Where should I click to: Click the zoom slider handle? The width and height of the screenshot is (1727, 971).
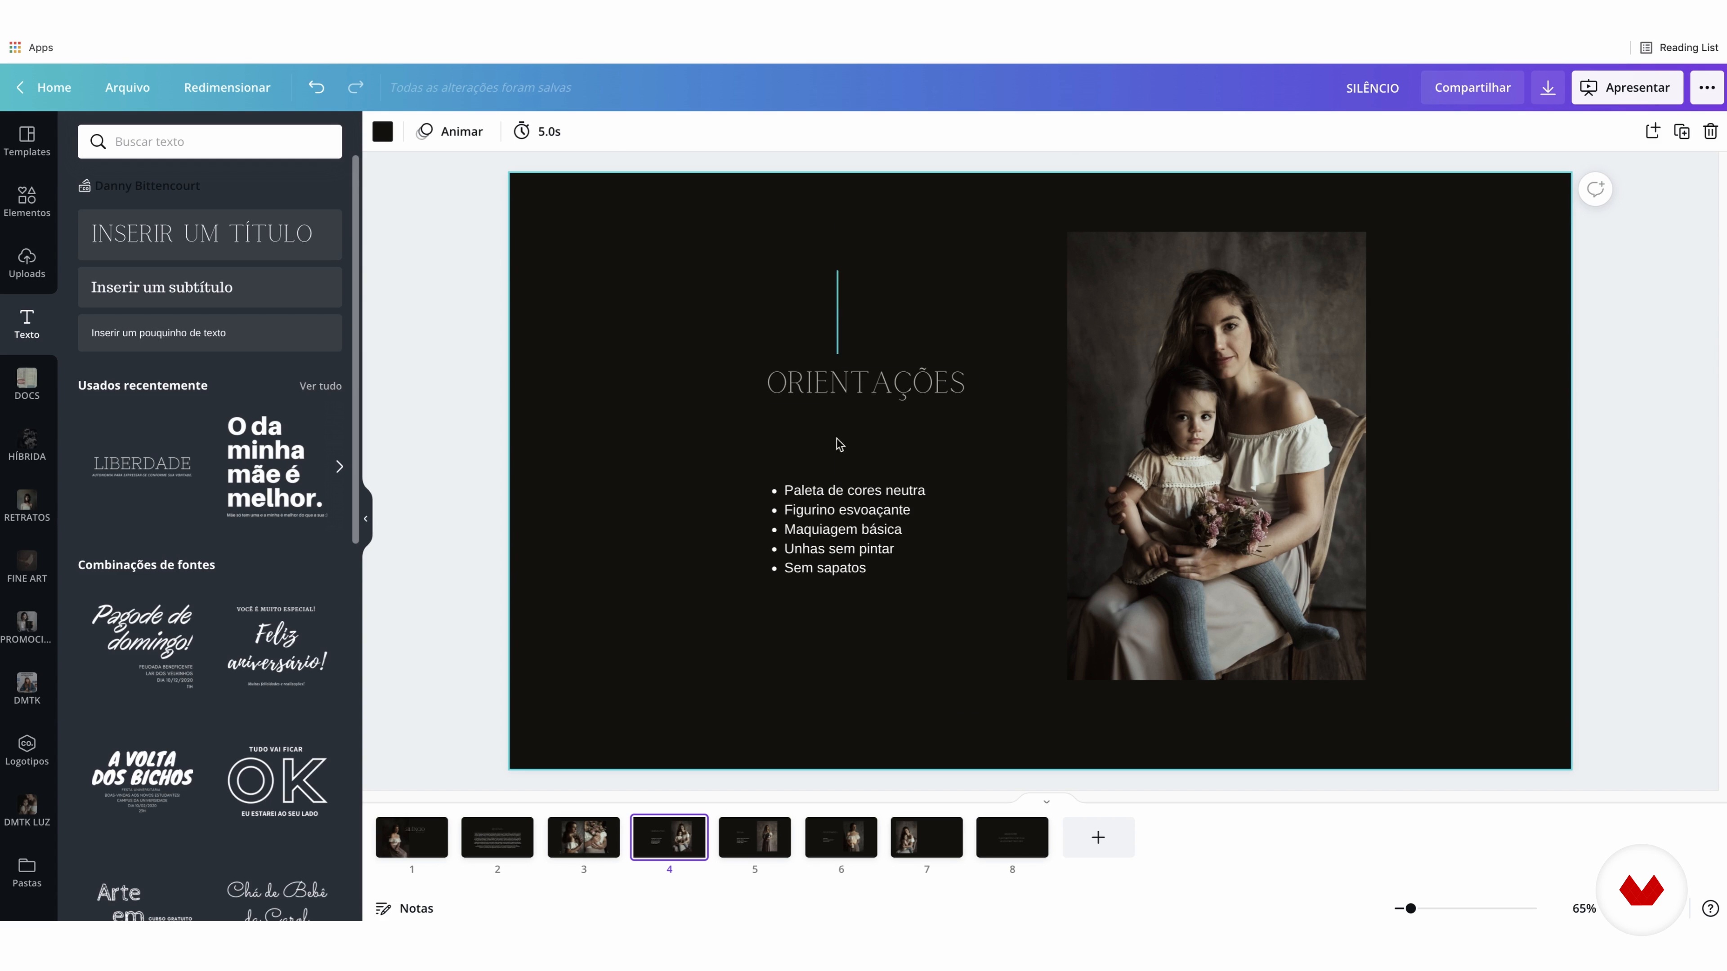(1410, 908)
